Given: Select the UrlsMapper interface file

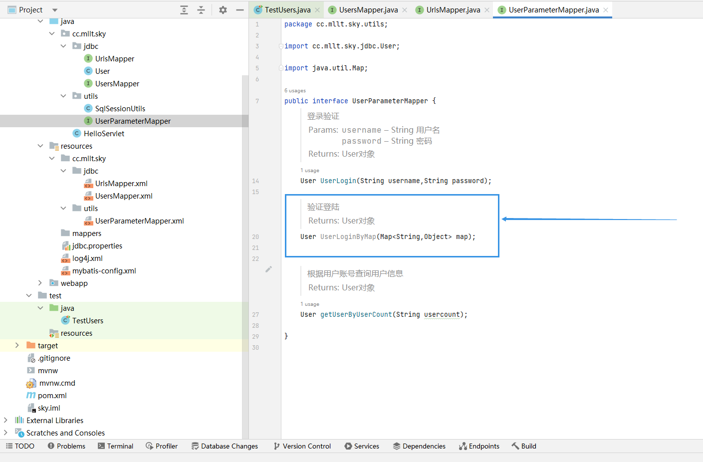Looking at the screenshot, I should pyautogui.click(x=114, y=58).
